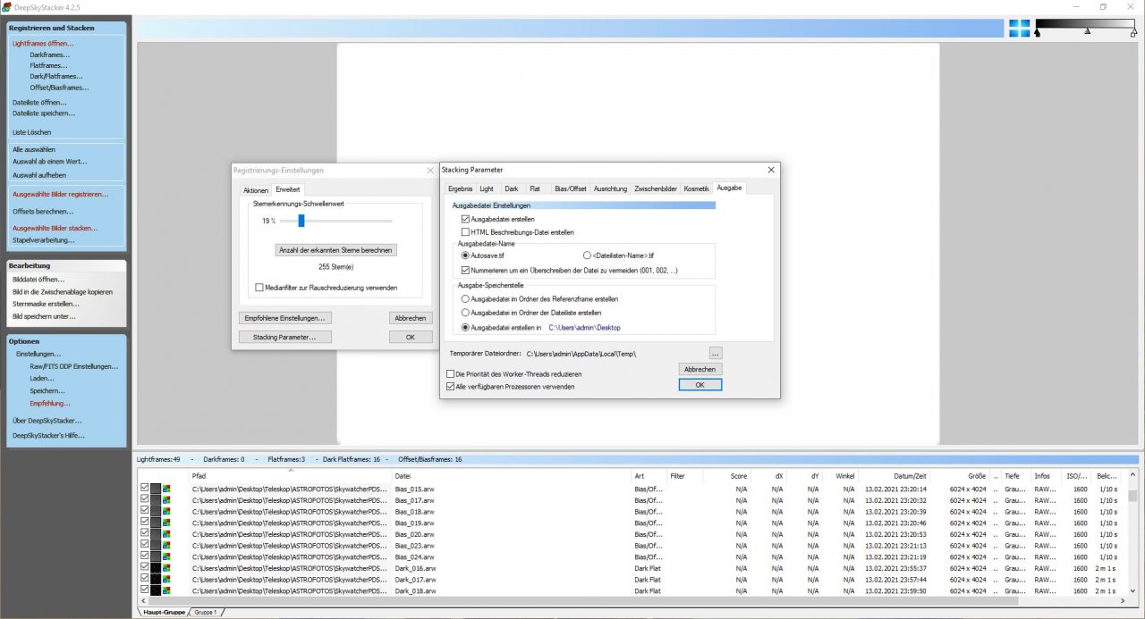
Task: Click the frame type icon of Dark_016.arw
Action: tap(156, 568)
